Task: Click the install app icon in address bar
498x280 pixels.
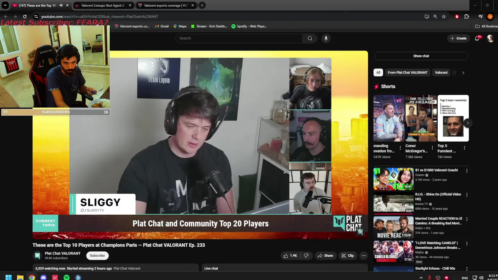Action: point(427,16)
